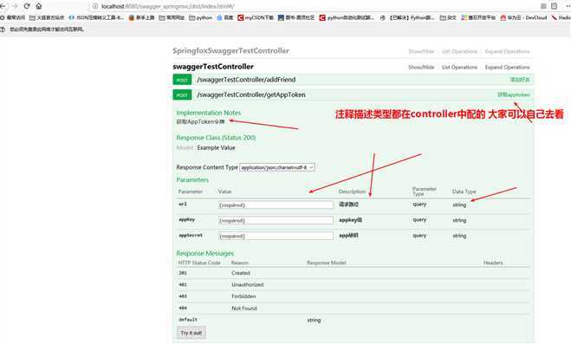Expand the /swaggerTestController/addFriend operation
The image size is (571, 344).
point(246,80)
